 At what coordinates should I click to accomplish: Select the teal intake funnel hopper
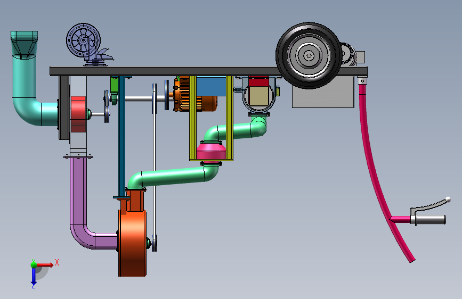24,45
